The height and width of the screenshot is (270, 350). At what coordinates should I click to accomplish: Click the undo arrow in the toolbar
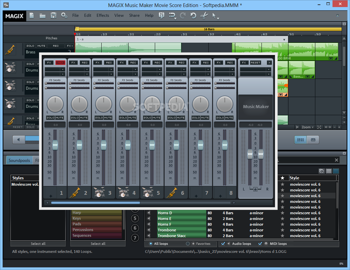[193, 15]
